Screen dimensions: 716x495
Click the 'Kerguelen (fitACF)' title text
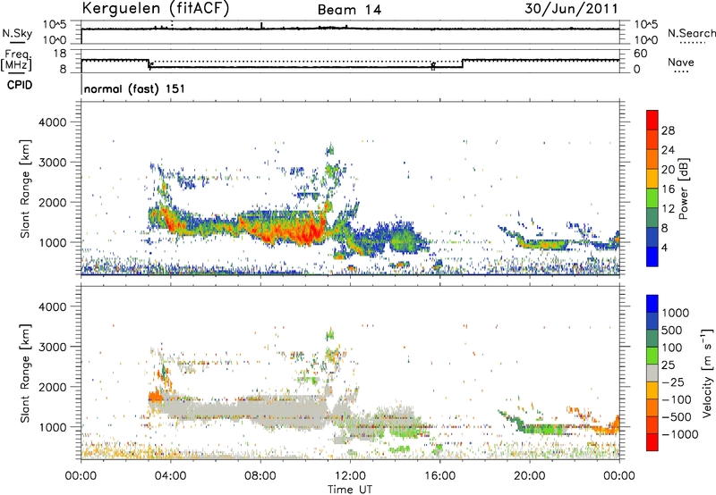click(x=155, y=8)
